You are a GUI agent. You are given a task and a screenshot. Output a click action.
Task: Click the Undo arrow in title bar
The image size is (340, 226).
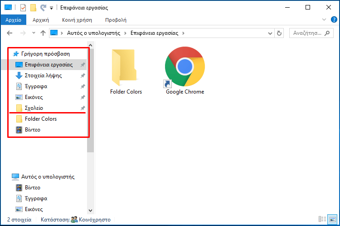click(x=43, y=8)
